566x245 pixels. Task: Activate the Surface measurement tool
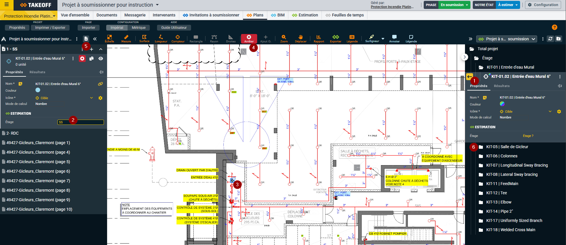144,39
